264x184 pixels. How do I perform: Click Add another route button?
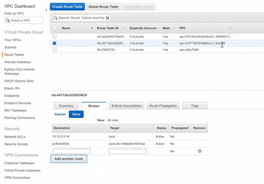click(69, 159)
